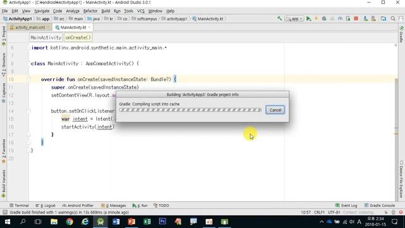Close the MainActivity.kt tab
The width and height of the screenshot is (405, 228).
coord(89,27)
